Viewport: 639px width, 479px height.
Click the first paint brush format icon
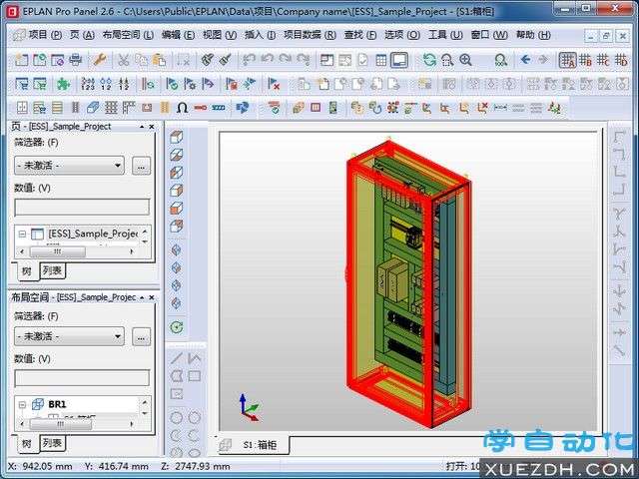(207, 60)
